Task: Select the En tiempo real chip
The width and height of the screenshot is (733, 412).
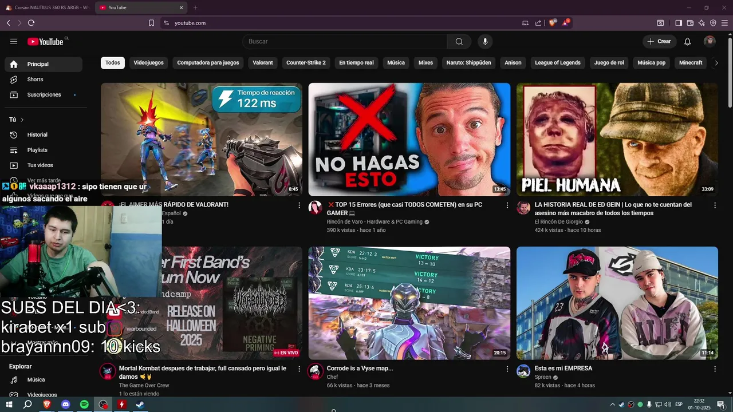Action: tap(356, 63)
